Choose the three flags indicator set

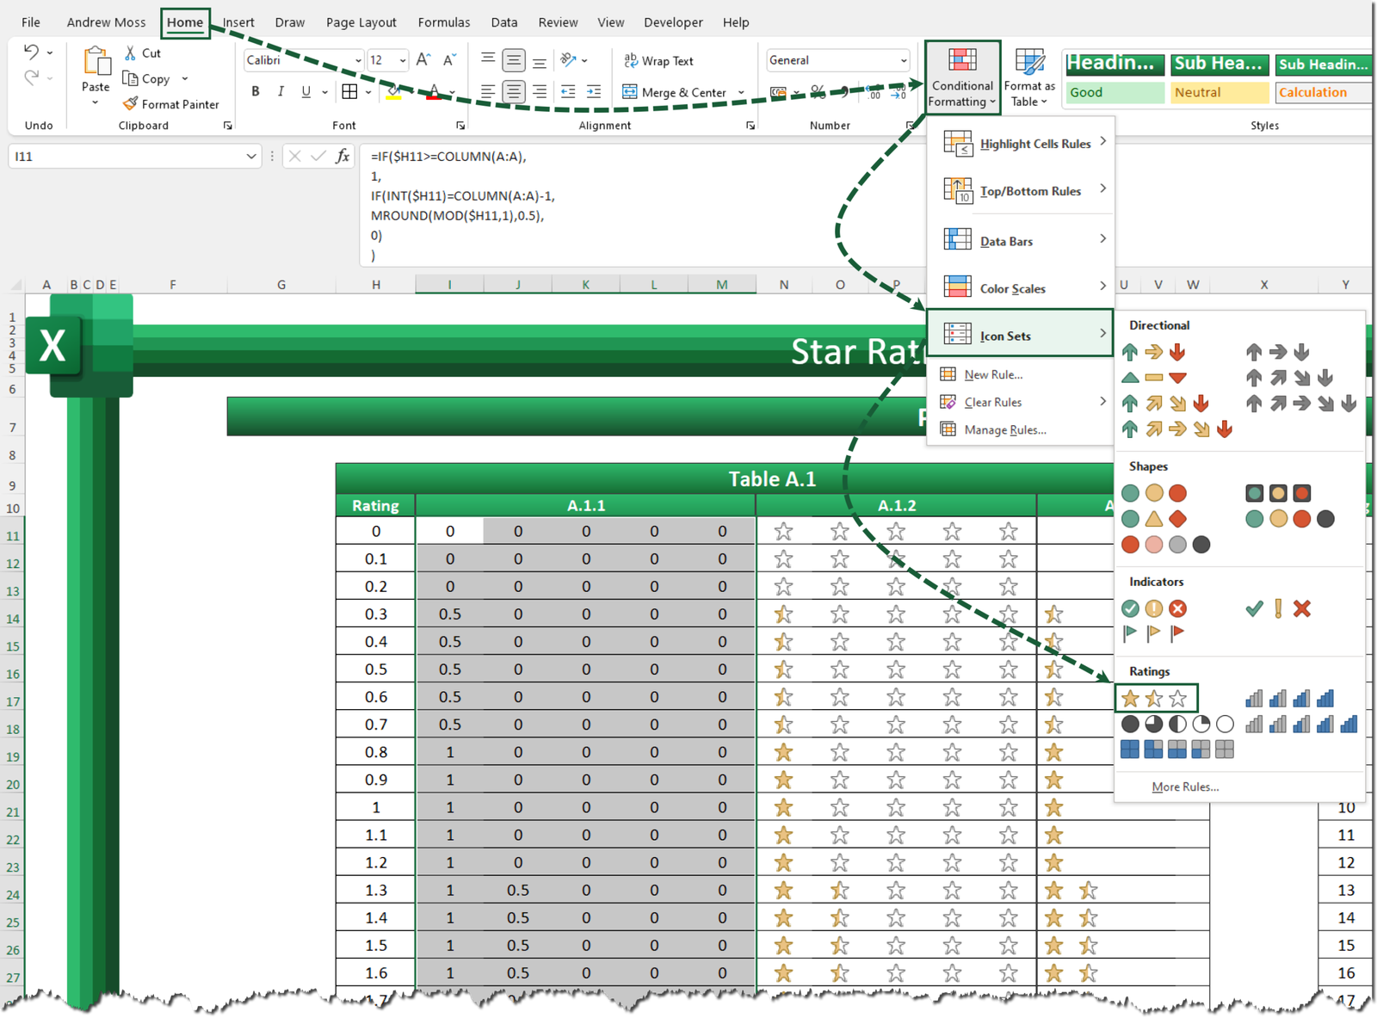point(1154,633)
